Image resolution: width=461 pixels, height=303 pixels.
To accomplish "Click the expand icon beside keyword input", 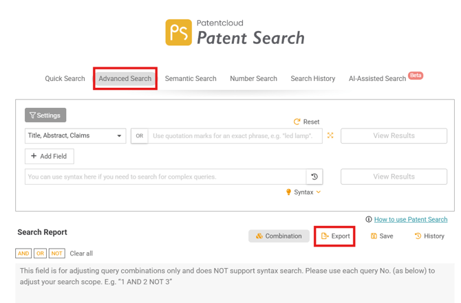I will click(x=330, y=136).
